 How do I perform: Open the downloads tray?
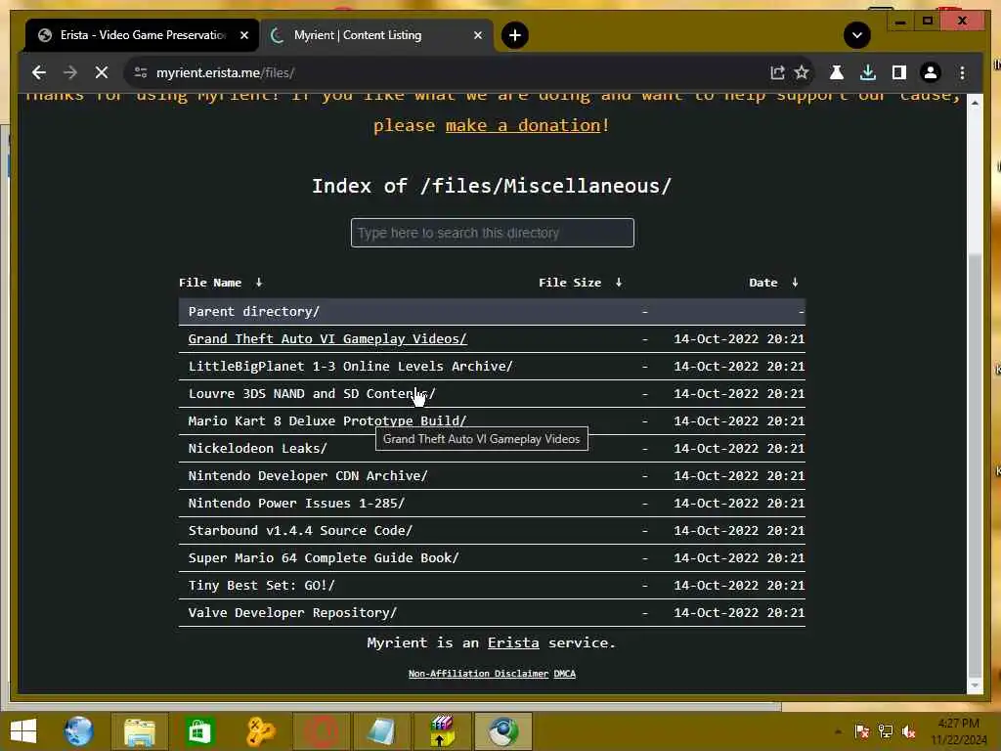[x=868, y=72]
